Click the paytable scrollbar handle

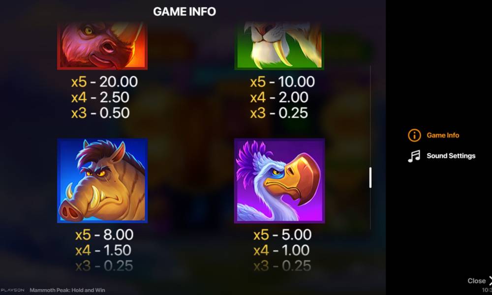point(370,177)
